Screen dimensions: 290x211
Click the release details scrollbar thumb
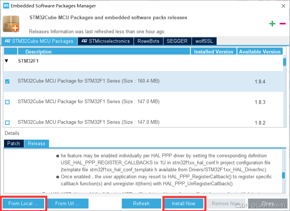coord(283,175)
